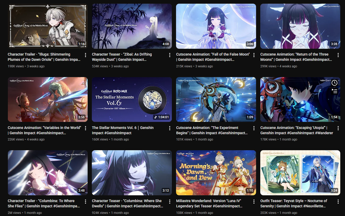Click the three-dot menu for "Fall of the False Moon"
The height and width of the screenshot is (216, 345).
[254, 55]
